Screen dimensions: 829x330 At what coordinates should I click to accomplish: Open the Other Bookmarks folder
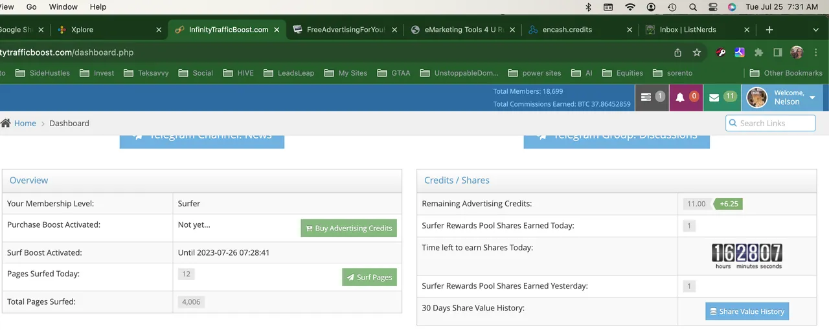[x=786, y=73]
